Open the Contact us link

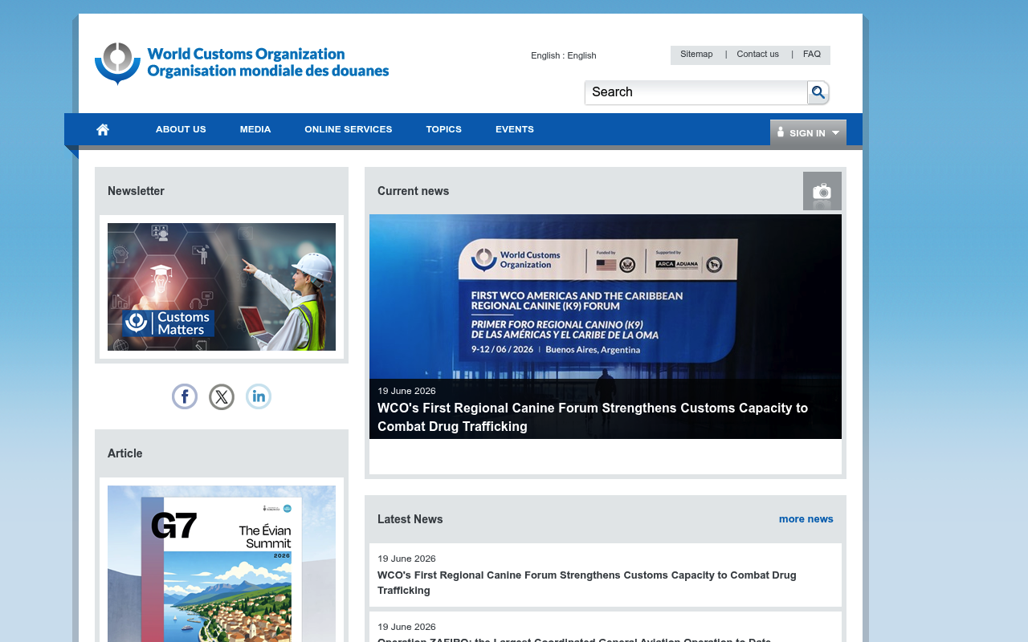757,55
